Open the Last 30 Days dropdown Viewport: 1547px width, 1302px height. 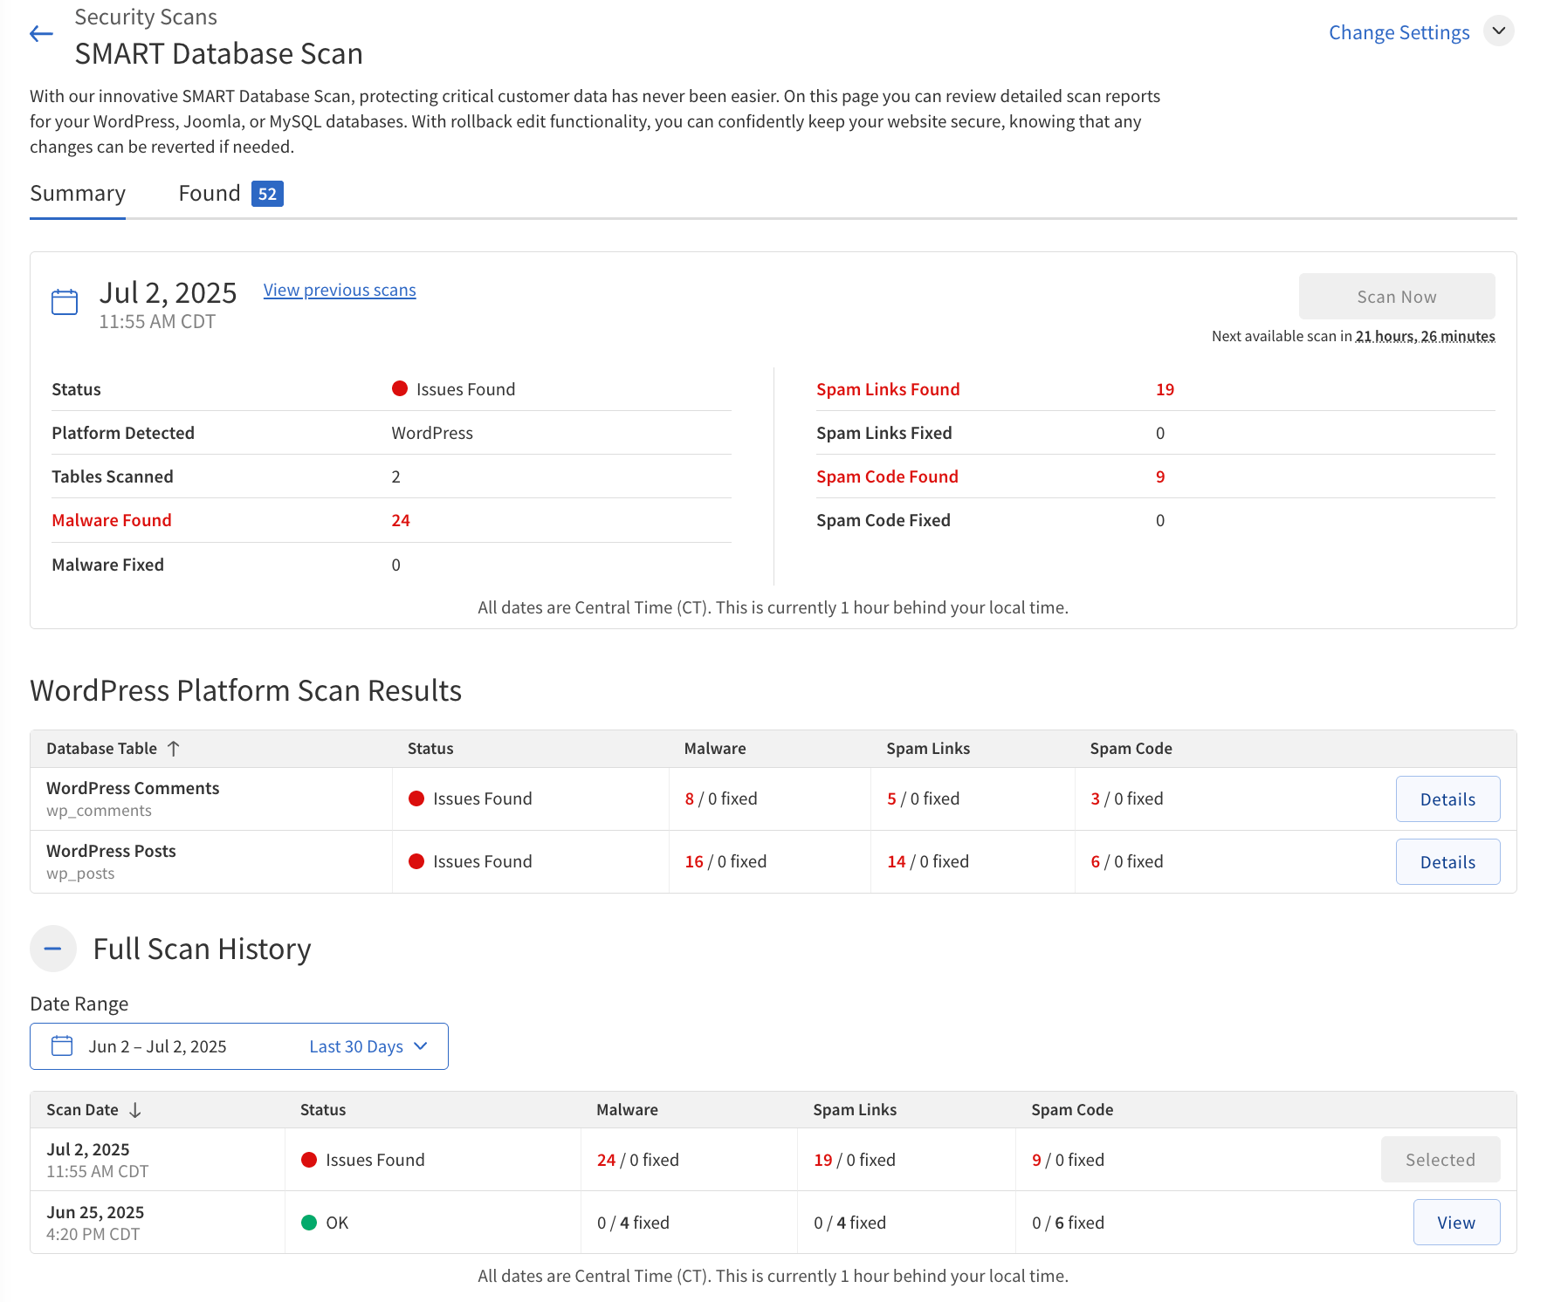pyautogui.click(x=368, y=1046)
